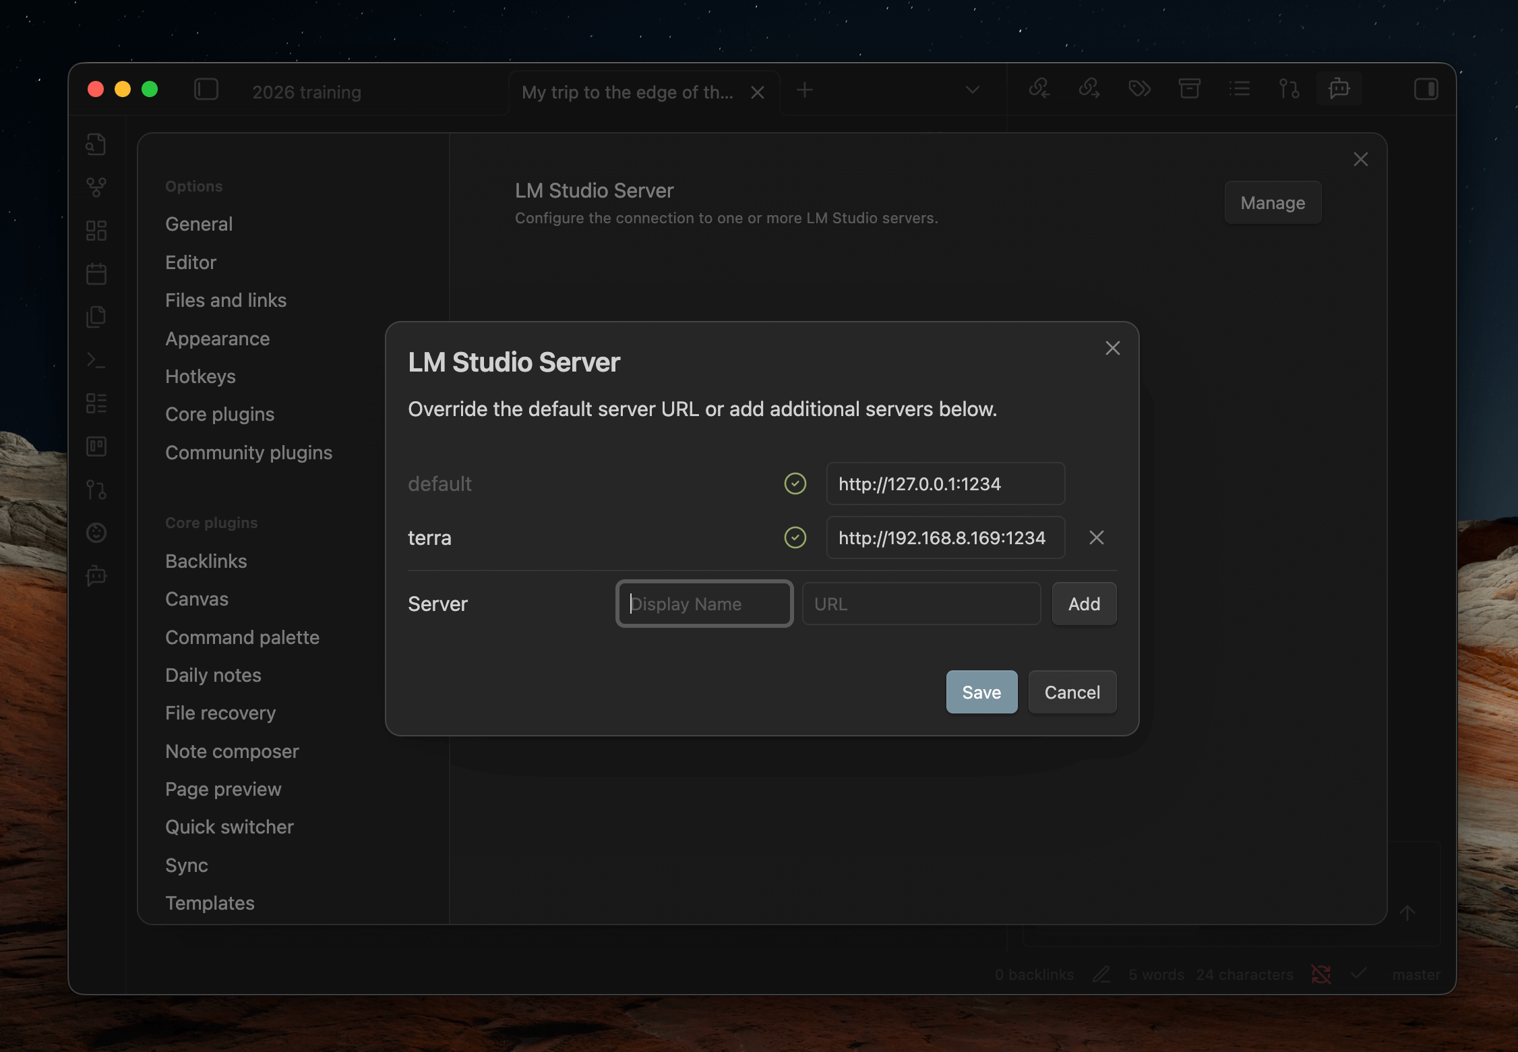Screen dimensions: 1518x1052
Task: Expand the tab list dropdown chevron
Action: coord(972,90)
